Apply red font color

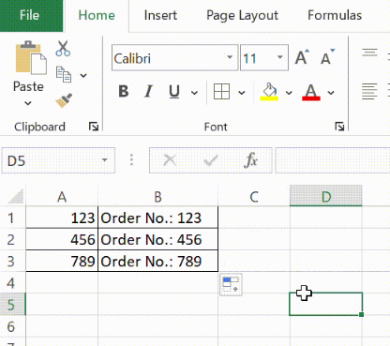point(311,92)
